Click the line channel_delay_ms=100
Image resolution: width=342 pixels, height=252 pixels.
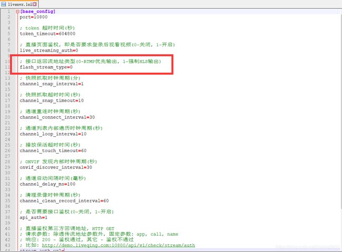(x=47, y=184)
